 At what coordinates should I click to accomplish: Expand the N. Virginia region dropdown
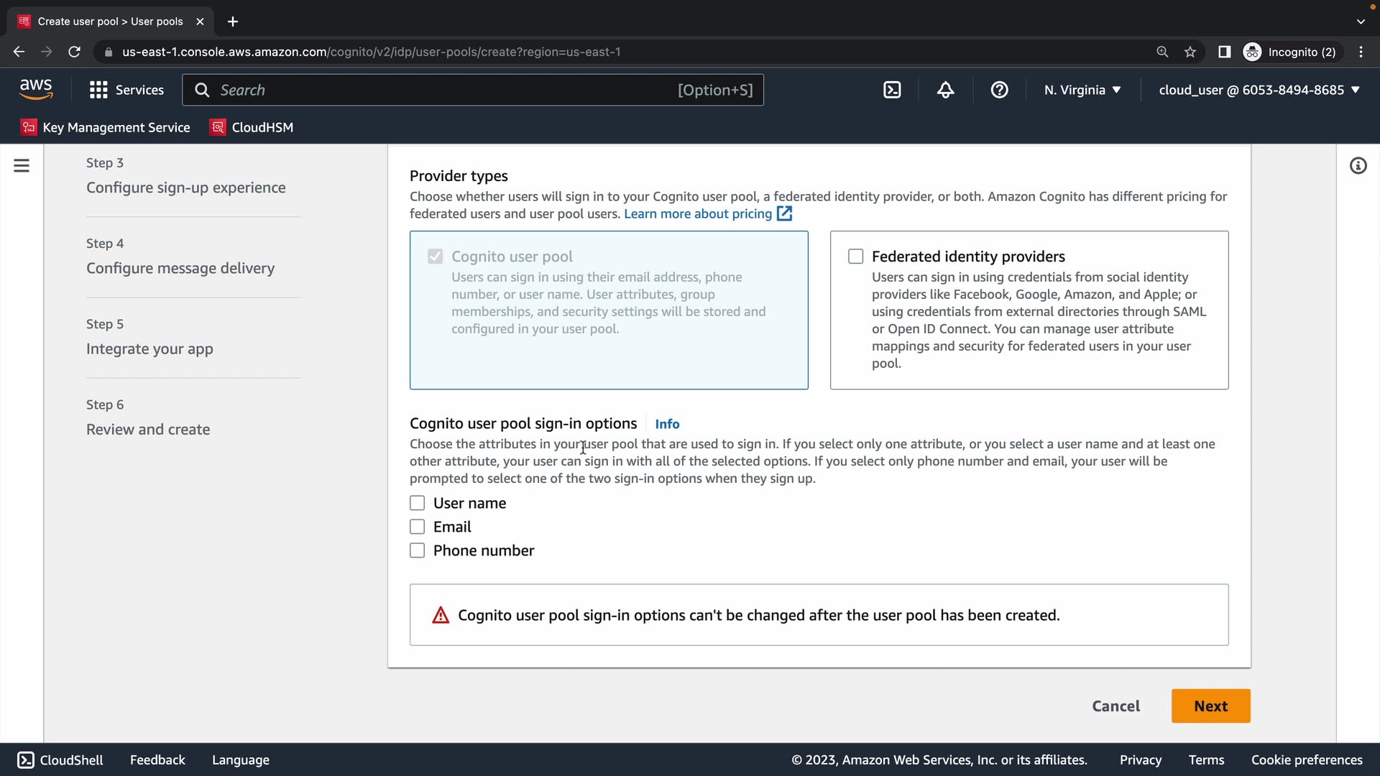click(1082, 90)
